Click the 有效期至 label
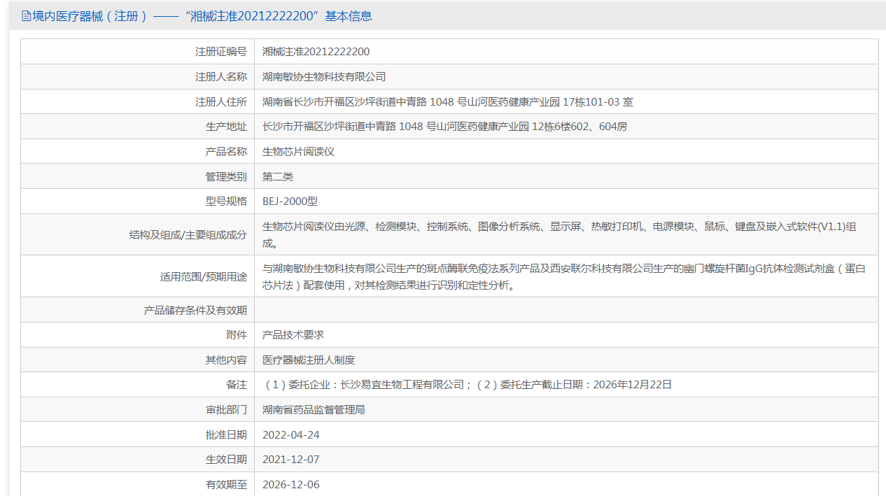 (x=226, y=485)
